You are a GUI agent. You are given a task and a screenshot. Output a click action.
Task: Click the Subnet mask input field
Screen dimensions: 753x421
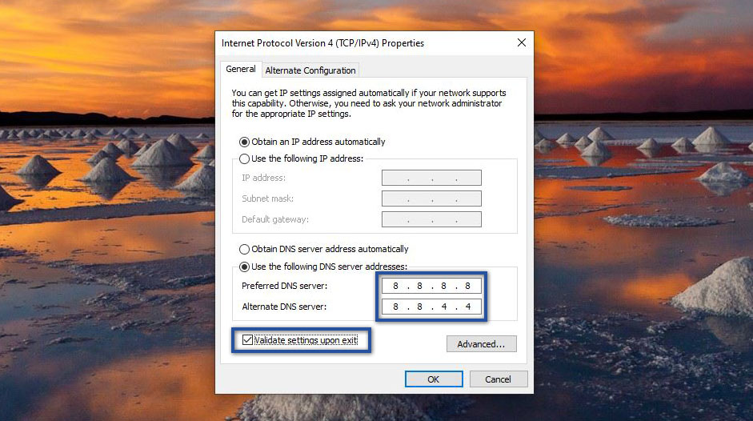[431, 198]
